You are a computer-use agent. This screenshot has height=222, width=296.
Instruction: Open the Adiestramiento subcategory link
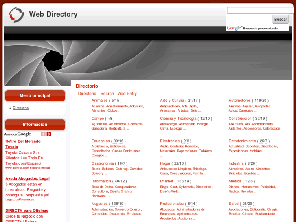117,106
